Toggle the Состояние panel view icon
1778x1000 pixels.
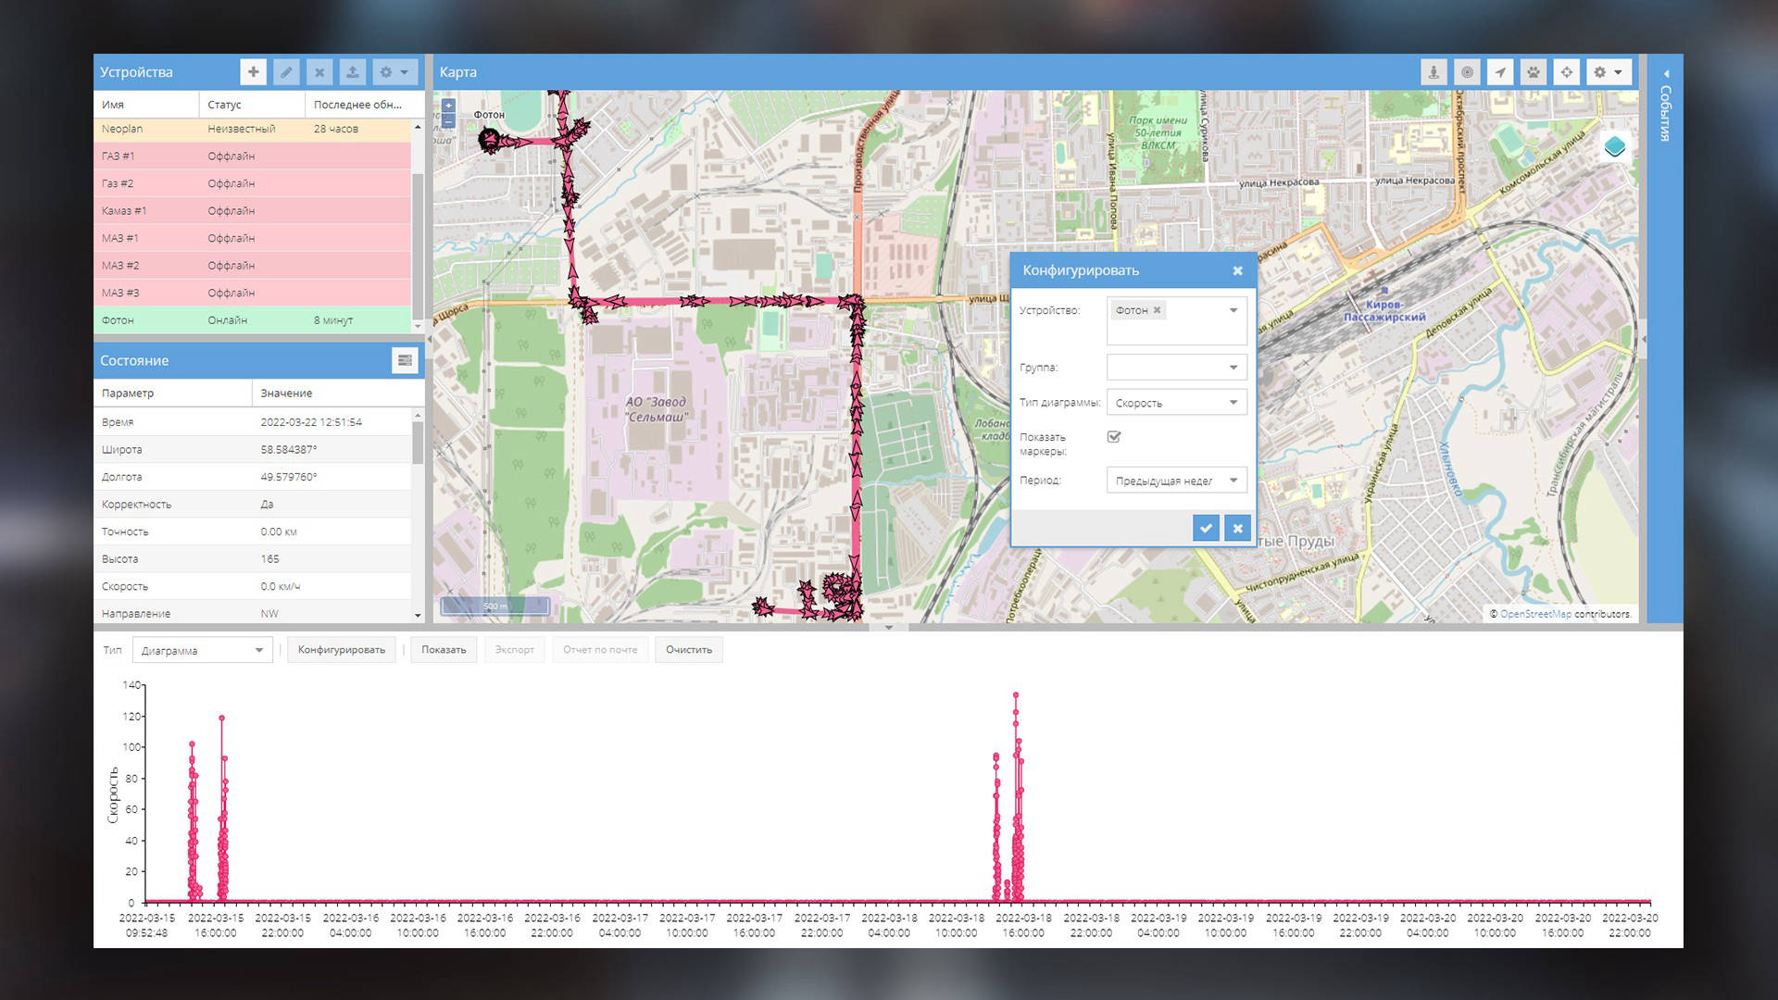(x=405, y=361)
